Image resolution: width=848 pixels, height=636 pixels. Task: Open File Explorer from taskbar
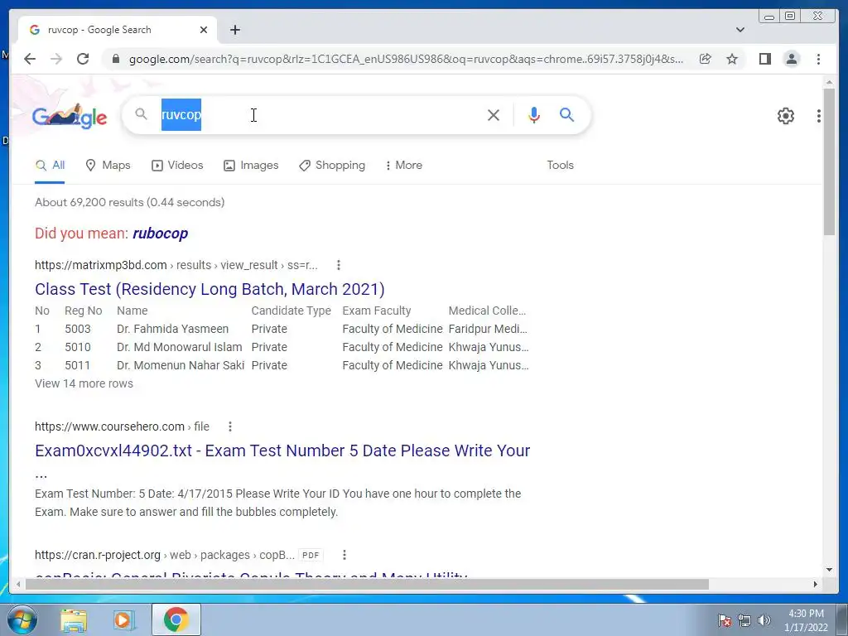(x=74, y=619)
